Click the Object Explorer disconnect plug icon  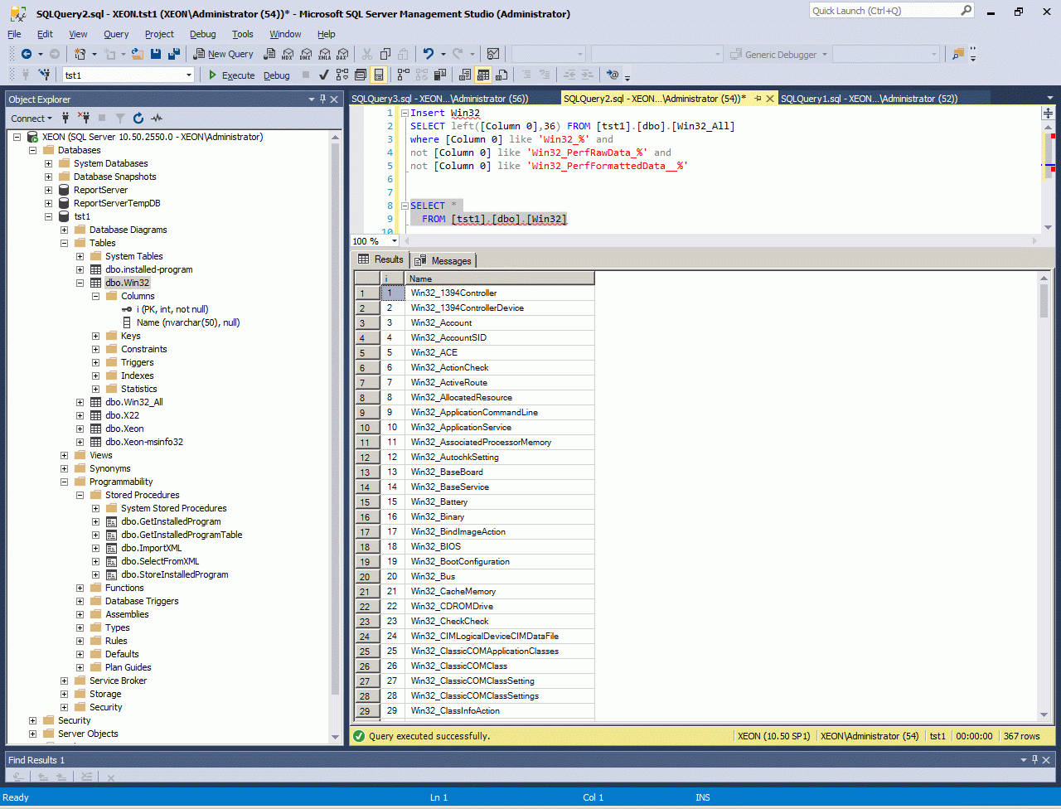(x=83, y=118)
